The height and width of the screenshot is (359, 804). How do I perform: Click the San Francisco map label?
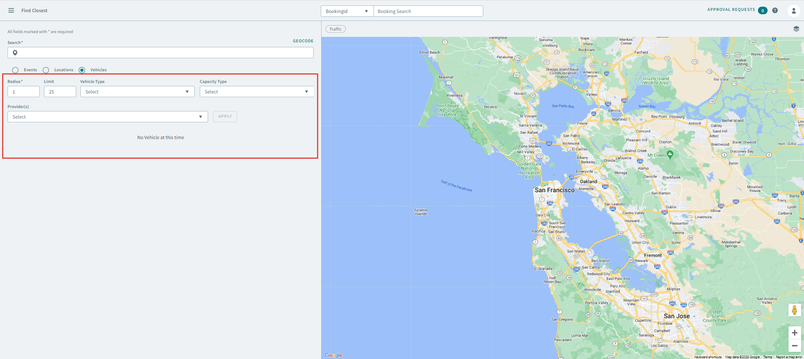(554, 190)
